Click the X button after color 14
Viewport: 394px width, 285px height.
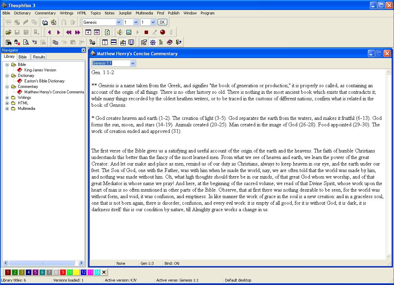[x=104, y=272]
